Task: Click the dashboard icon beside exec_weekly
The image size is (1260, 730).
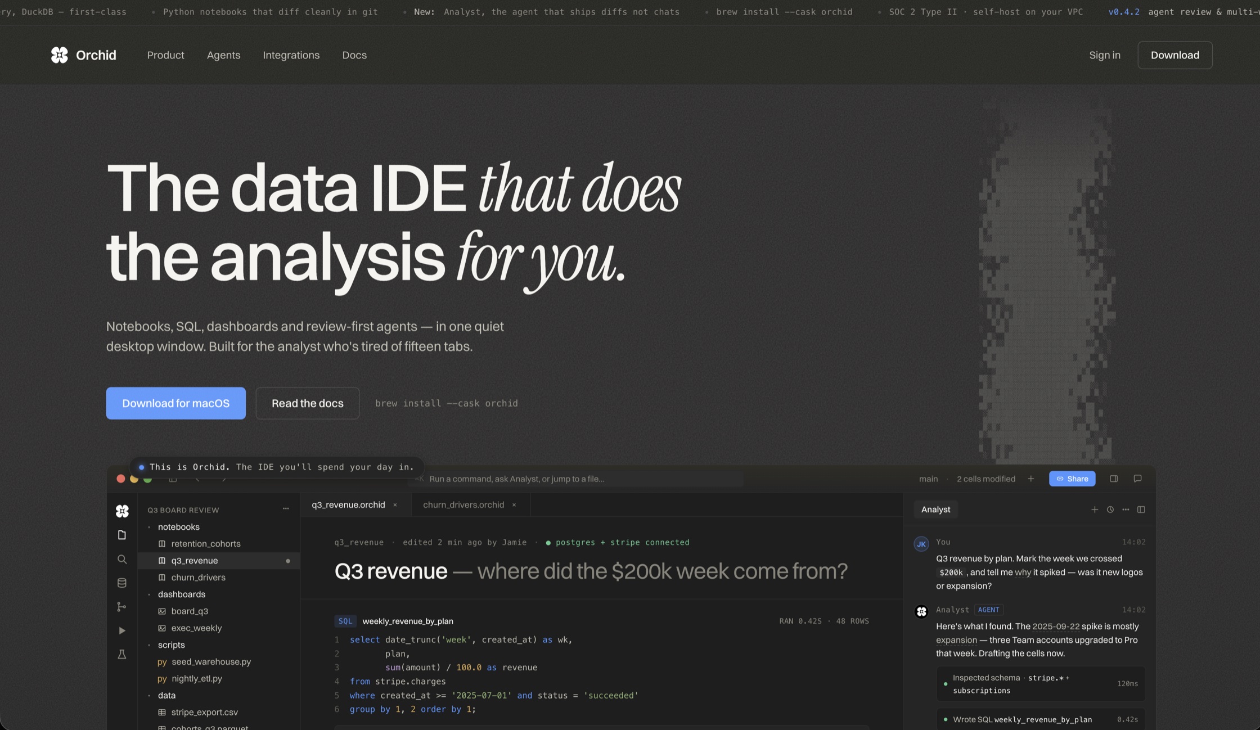Action: pyautogui.click(x=162, y=628)
